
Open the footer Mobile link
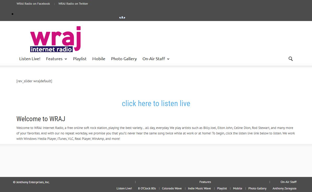238,188
